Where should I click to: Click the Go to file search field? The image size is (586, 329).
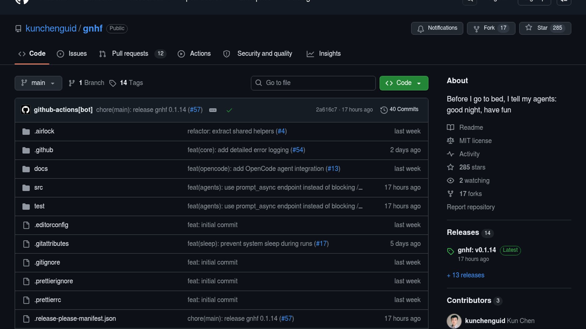(x=313, y=83)
